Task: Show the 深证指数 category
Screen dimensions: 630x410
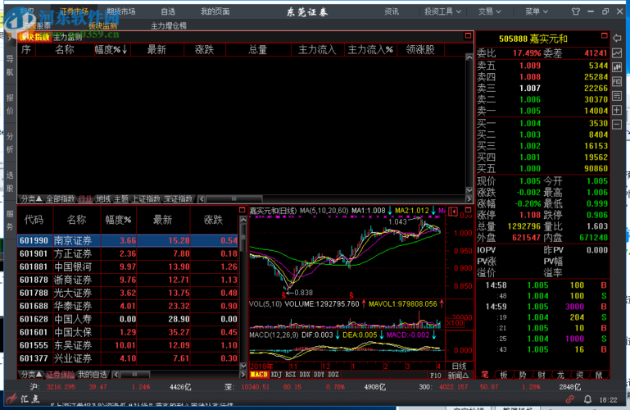Action: [179, 199]
